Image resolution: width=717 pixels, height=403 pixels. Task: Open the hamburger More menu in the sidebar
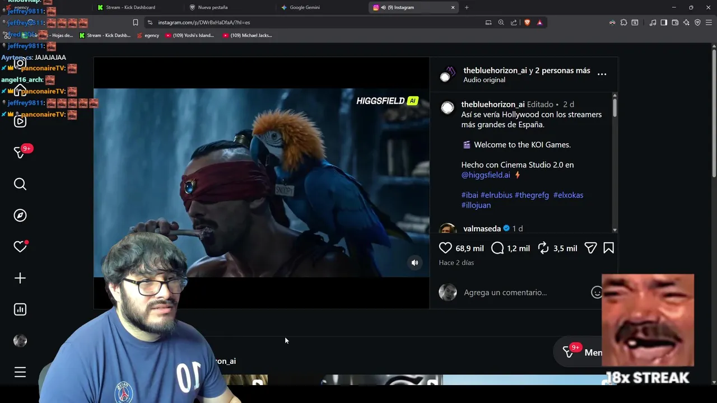tap(20, 372)
